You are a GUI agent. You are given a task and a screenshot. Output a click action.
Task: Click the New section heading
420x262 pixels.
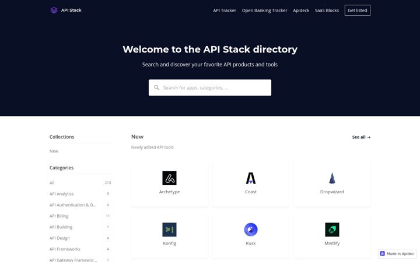tap(138, 137)
